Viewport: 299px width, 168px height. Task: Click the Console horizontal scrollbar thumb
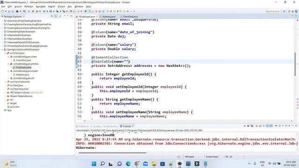click(113, 153)
